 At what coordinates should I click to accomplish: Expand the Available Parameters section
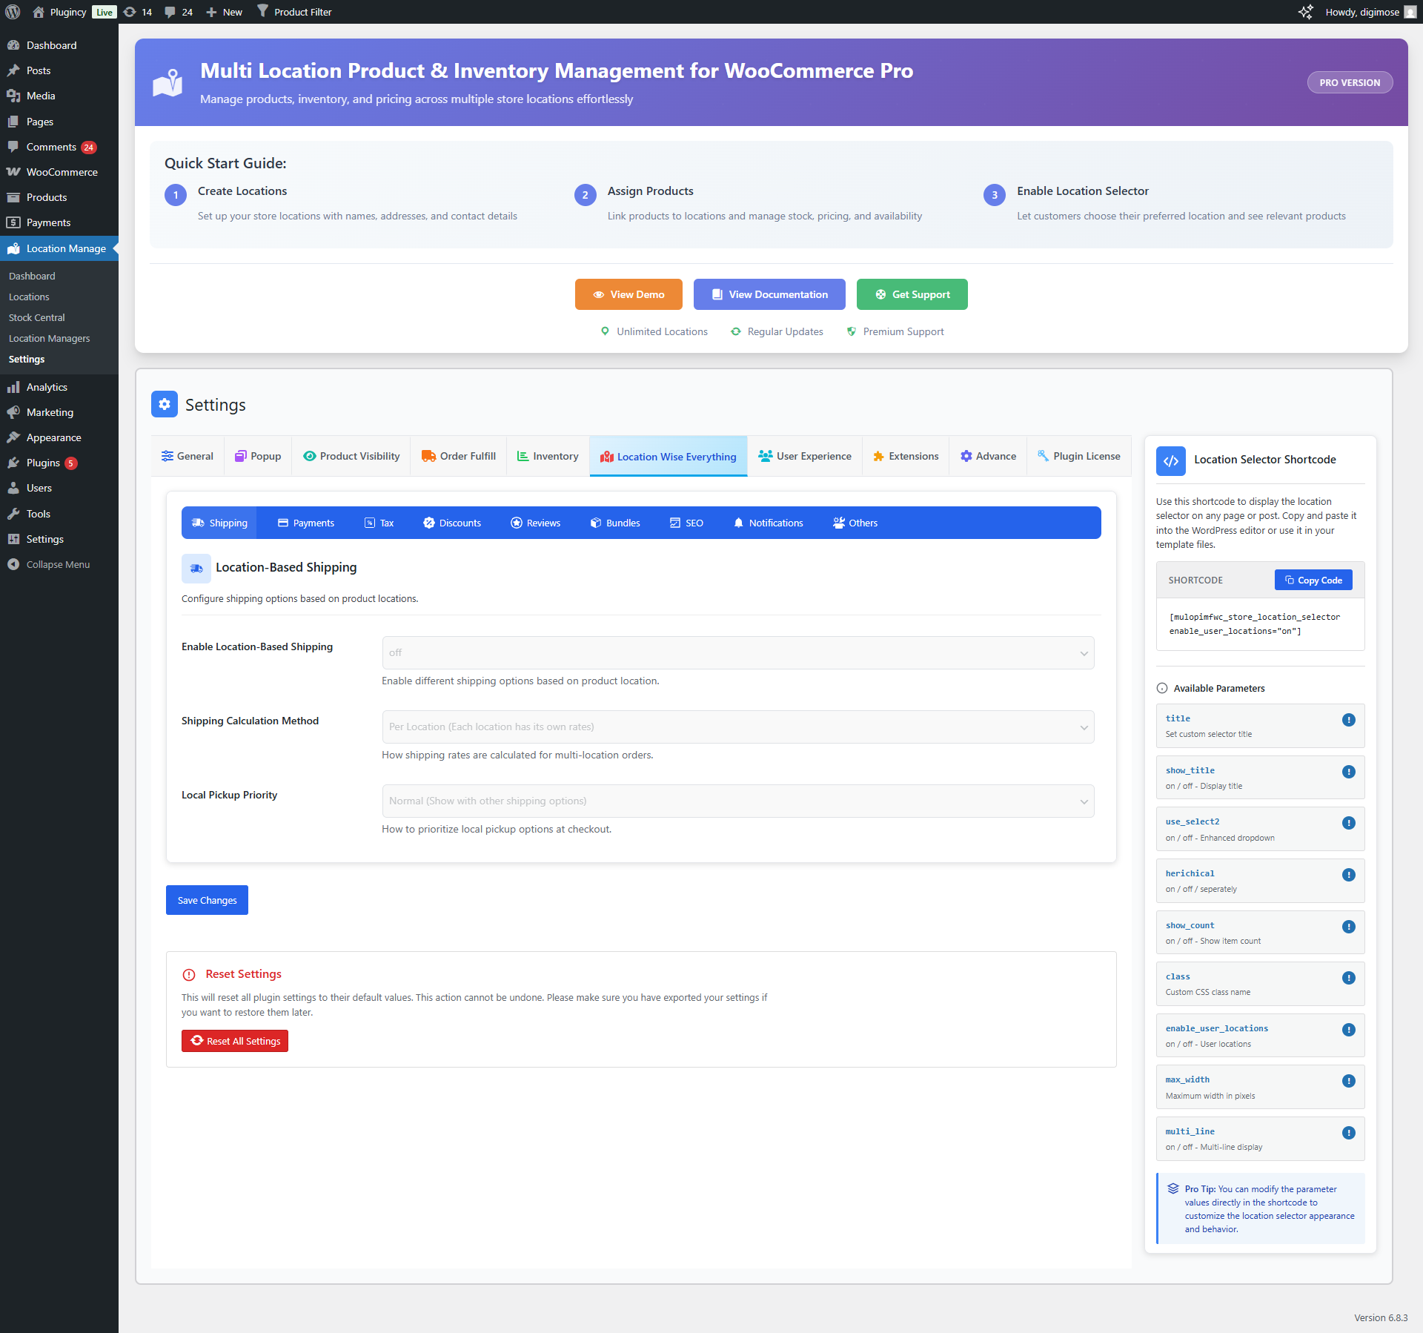(1218, 688)
